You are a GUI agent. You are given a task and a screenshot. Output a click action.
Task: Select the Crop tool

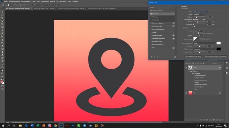click(3, 24)
